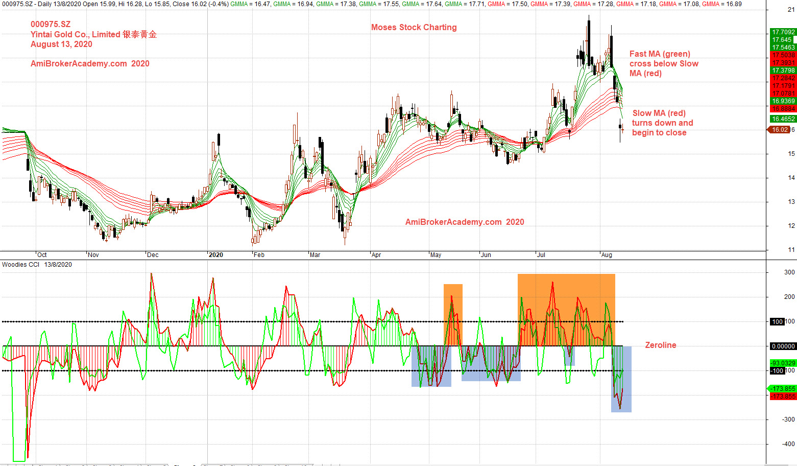Click the red 16.8884 value label
This screenshot has height=466, width=797.
(783, 109)
